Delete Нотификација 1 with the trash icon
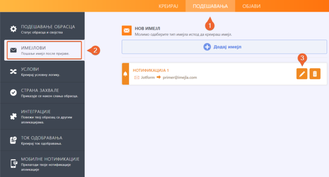 coord(315,74)
